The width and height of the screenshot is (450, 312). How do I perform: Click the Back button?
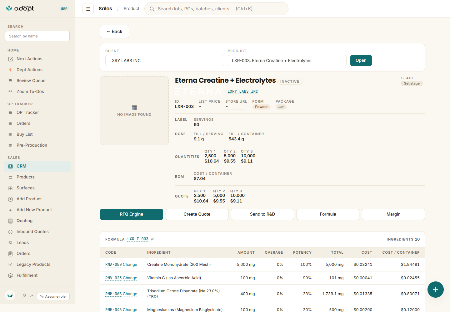[114, 32]
